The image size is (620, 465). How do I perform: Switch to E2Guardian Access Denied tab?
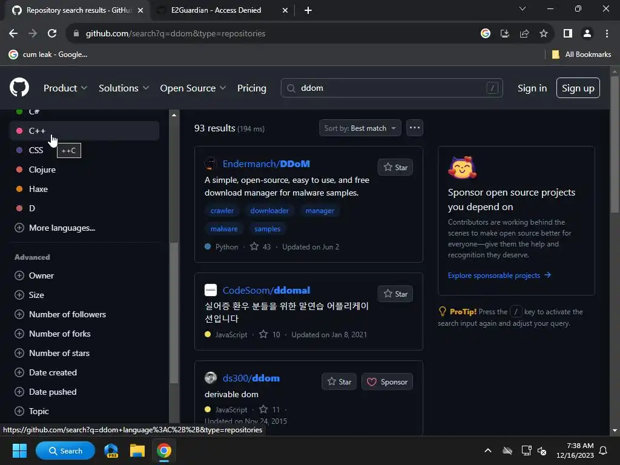click(222, 10)
